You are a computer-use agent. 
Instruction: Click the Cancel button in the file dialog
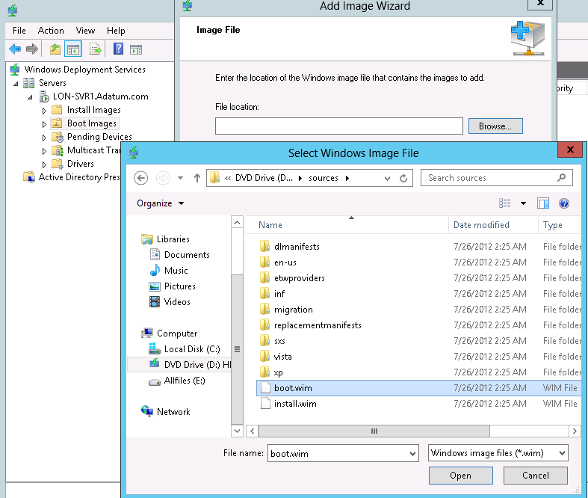click(x=535, y=476)
